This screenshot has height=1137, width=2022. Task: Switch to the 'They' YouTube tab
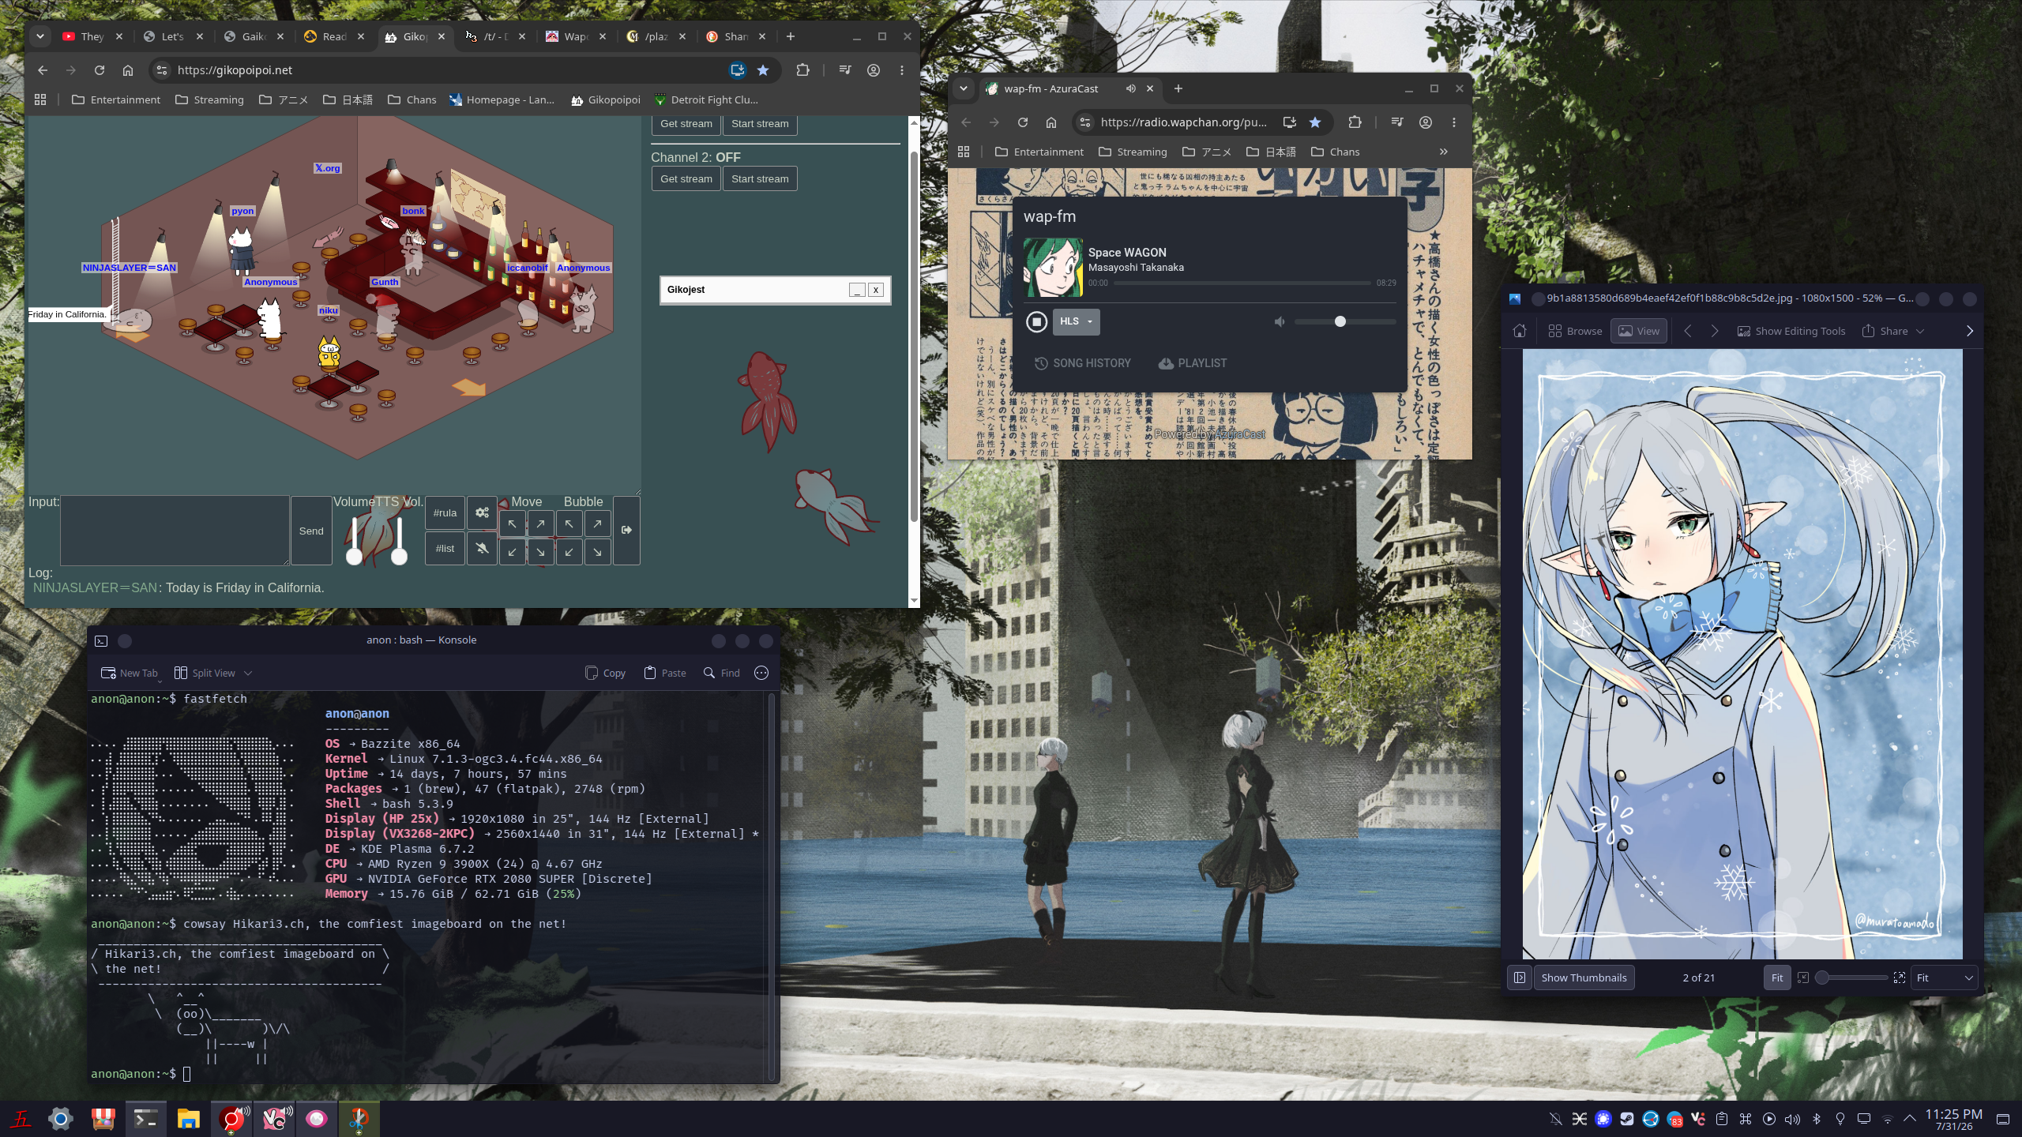(93, 36)
